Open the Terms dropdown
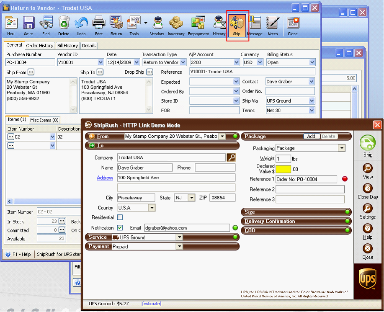 click(312, 111)
